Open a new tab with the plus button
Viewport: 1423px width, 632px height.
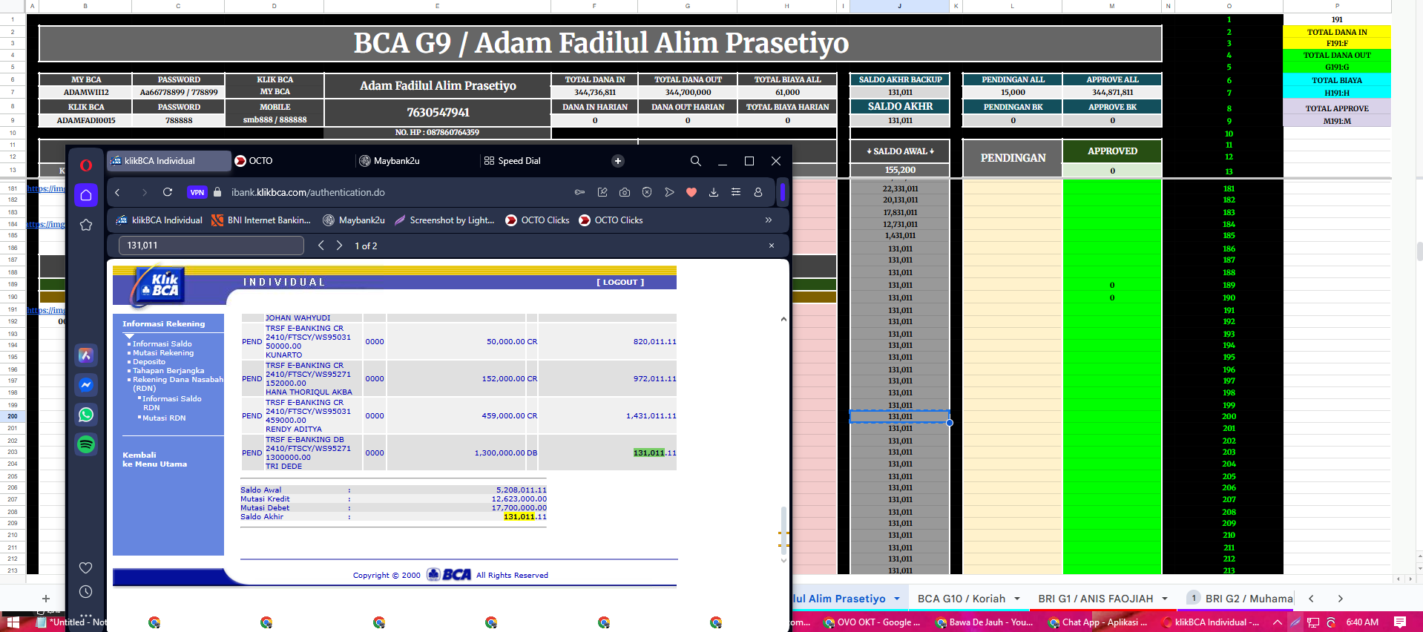[618, 161]
